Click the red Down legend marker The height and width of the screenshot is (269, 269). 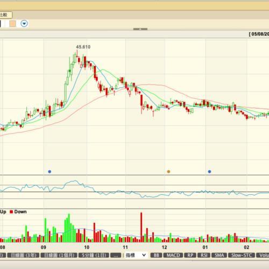point(11,212)
